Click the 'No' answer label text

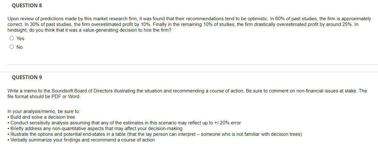point(20,47)
